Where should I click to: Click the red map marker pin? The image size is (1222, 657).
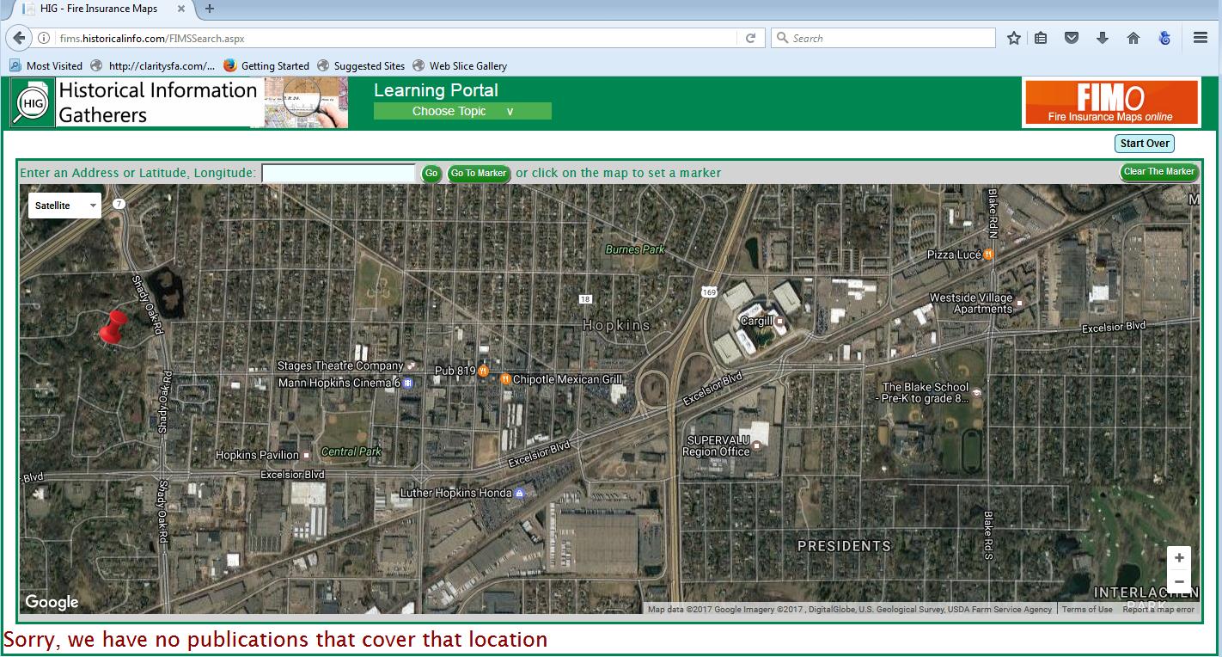pos(113,329)
